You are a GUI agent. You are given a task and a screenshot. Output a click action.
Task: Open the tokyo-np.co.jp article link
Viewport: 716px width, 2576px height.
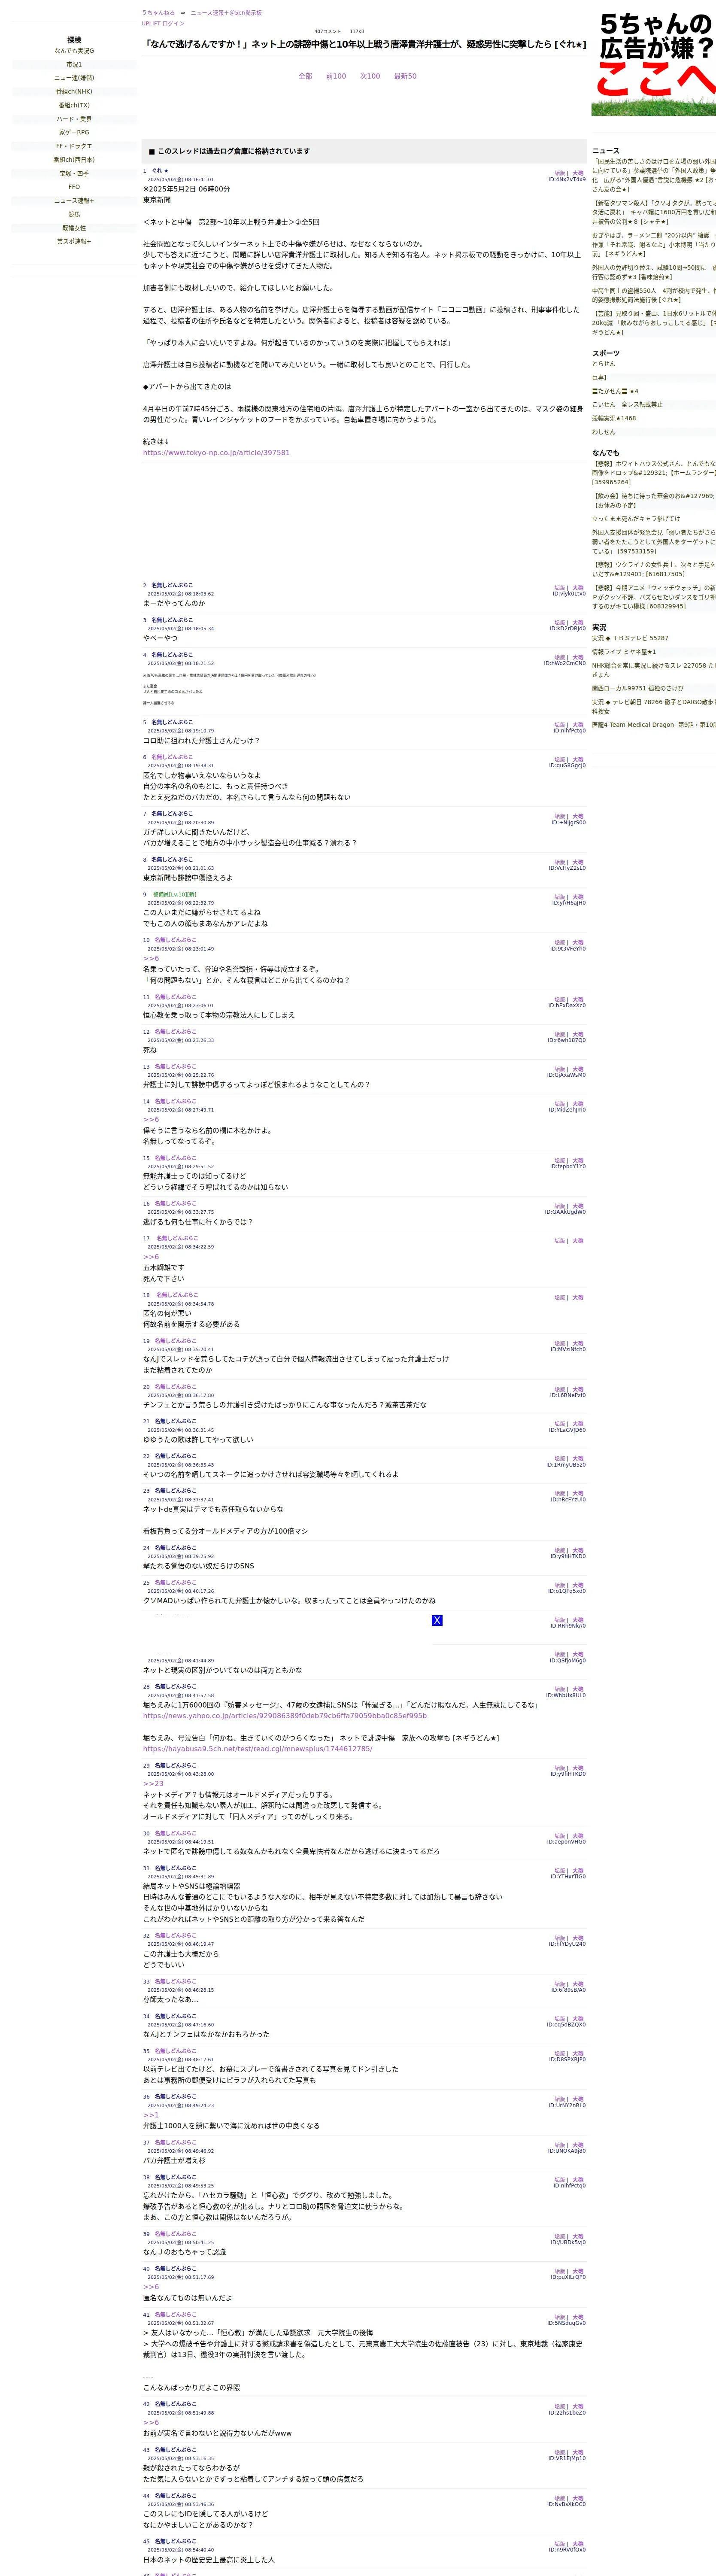(x=216, y=453)
